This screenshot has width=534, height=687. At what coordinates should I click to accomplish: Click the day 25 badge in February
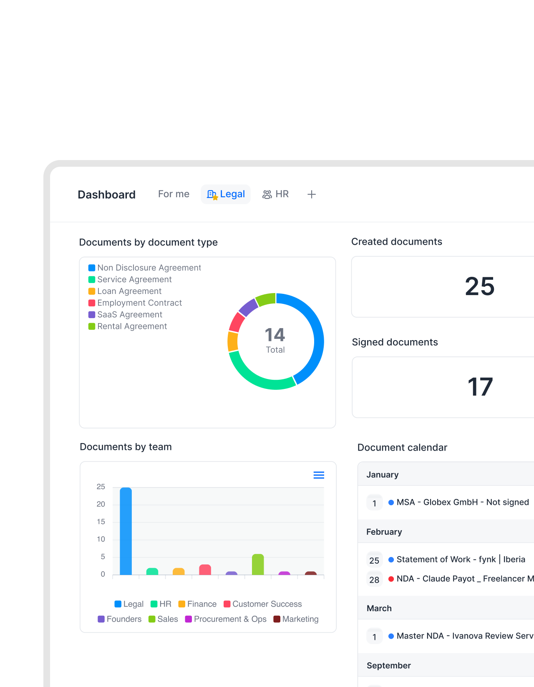coord(374,560)
